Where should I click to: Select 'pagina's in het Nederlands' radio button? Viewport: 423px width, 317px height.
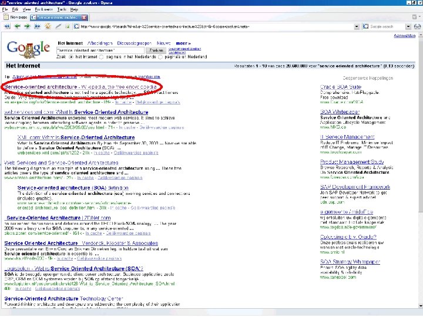(102, 57)
